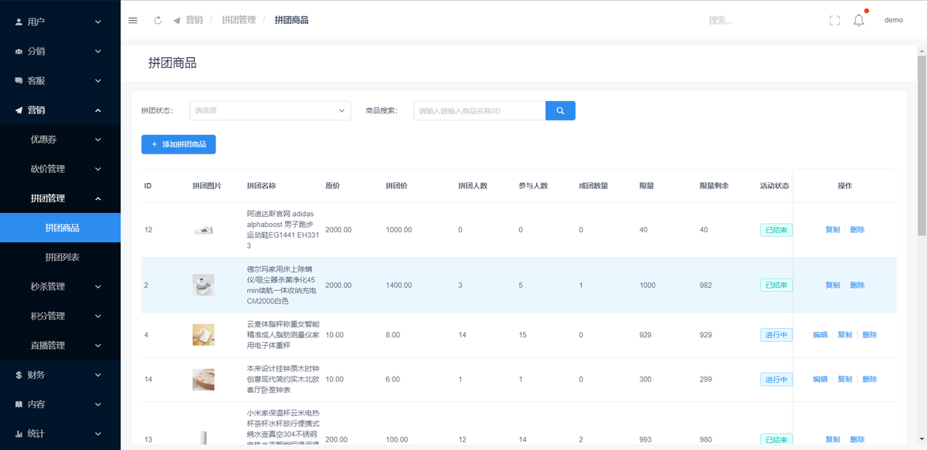The height and width of the screenshot is (450, 927).
Task: Expand the 用户 menu chevron
Action: pos(98,22)
